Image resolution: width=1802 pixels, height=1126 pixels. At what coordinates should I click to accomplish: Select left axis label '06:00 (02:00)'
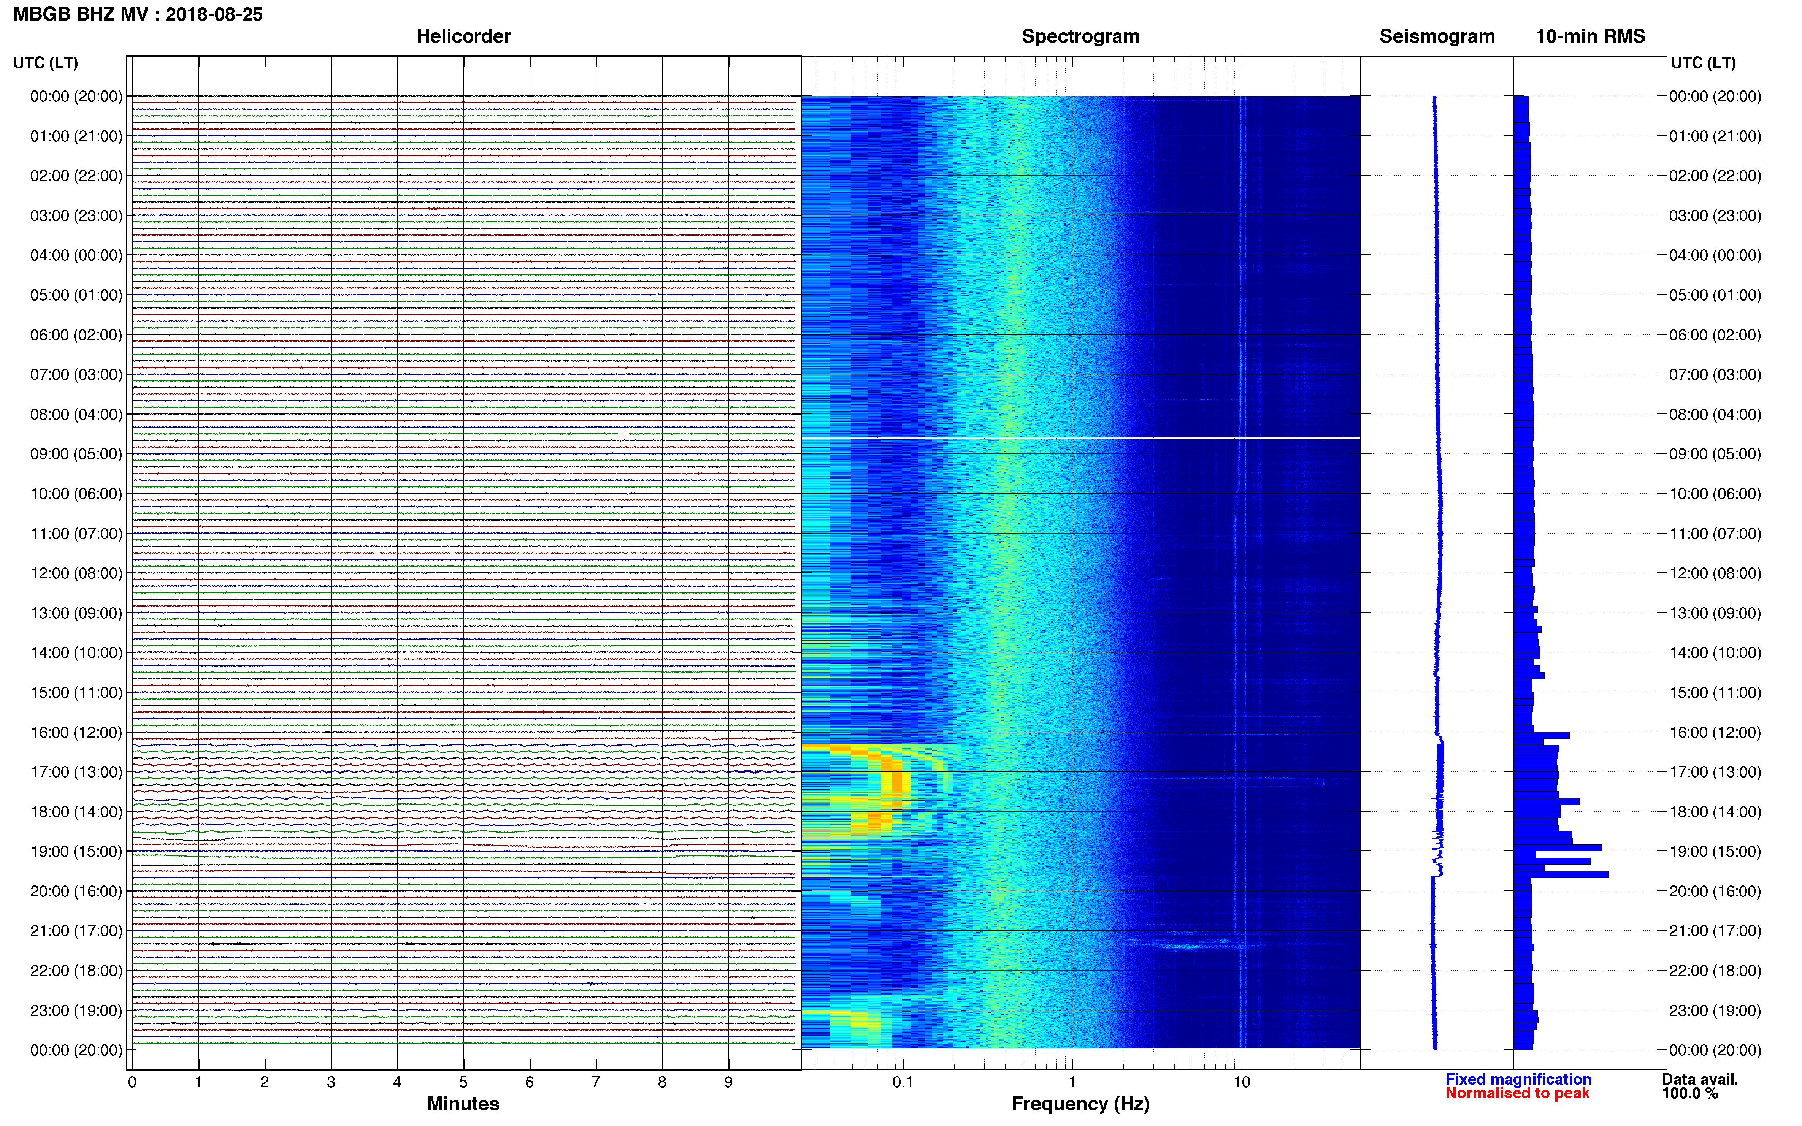(x=76, y=335)
